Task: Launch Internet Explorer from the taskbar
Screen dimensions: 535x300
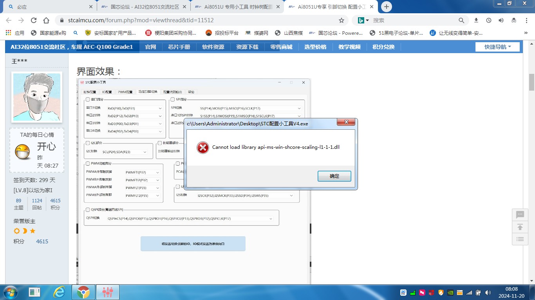Action: [x=59, y=292]
